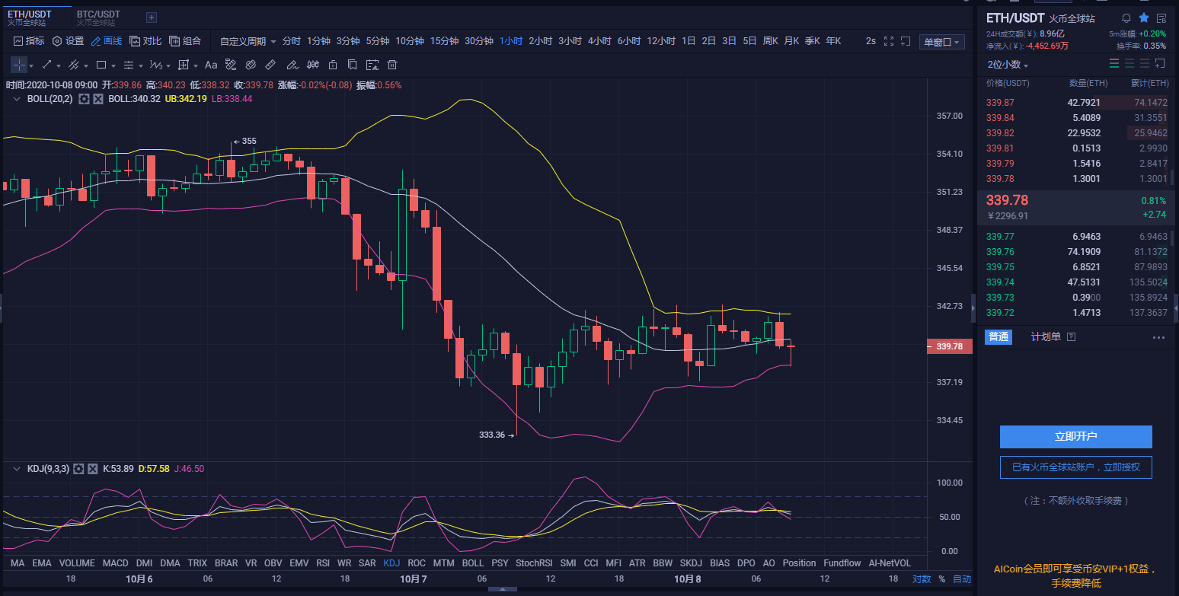Select the 普通 order tab
The width and height of the screenshot is (1179, 596).
pyautogui.click(x=998, y=336)
